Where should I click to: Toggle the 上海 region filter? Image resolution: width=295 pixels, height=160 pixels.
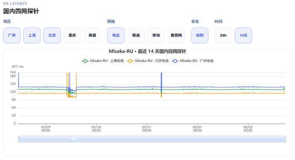click(32, 35)
